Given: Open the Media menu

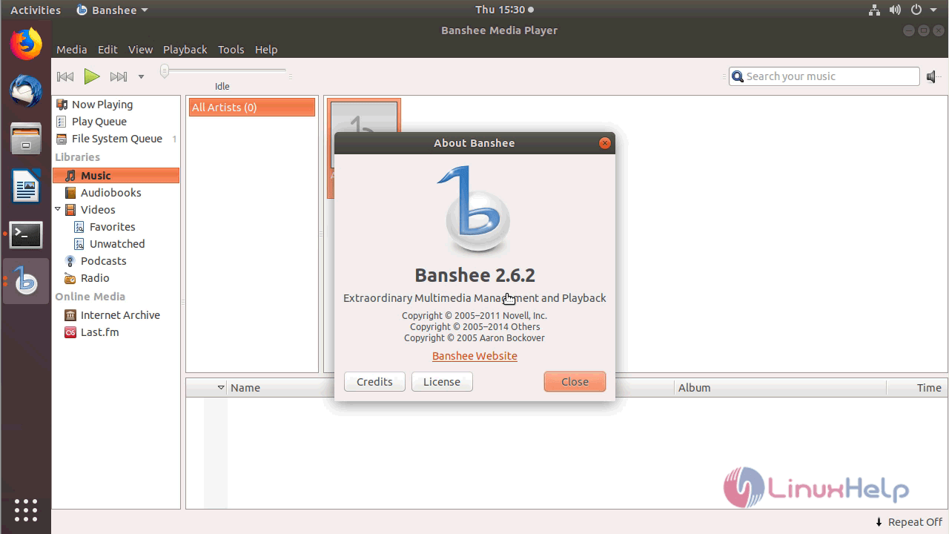Looking at the screenshot, I should click(72, 50).
